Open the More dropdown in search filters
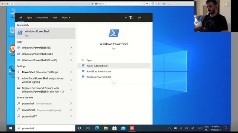Viewport: 238px width, 133px height. click(66, 17)
